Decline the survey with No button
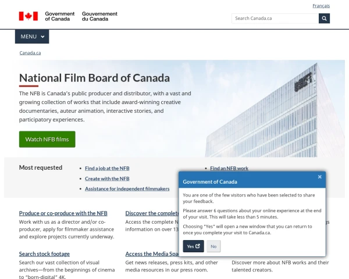 point(213,246)
